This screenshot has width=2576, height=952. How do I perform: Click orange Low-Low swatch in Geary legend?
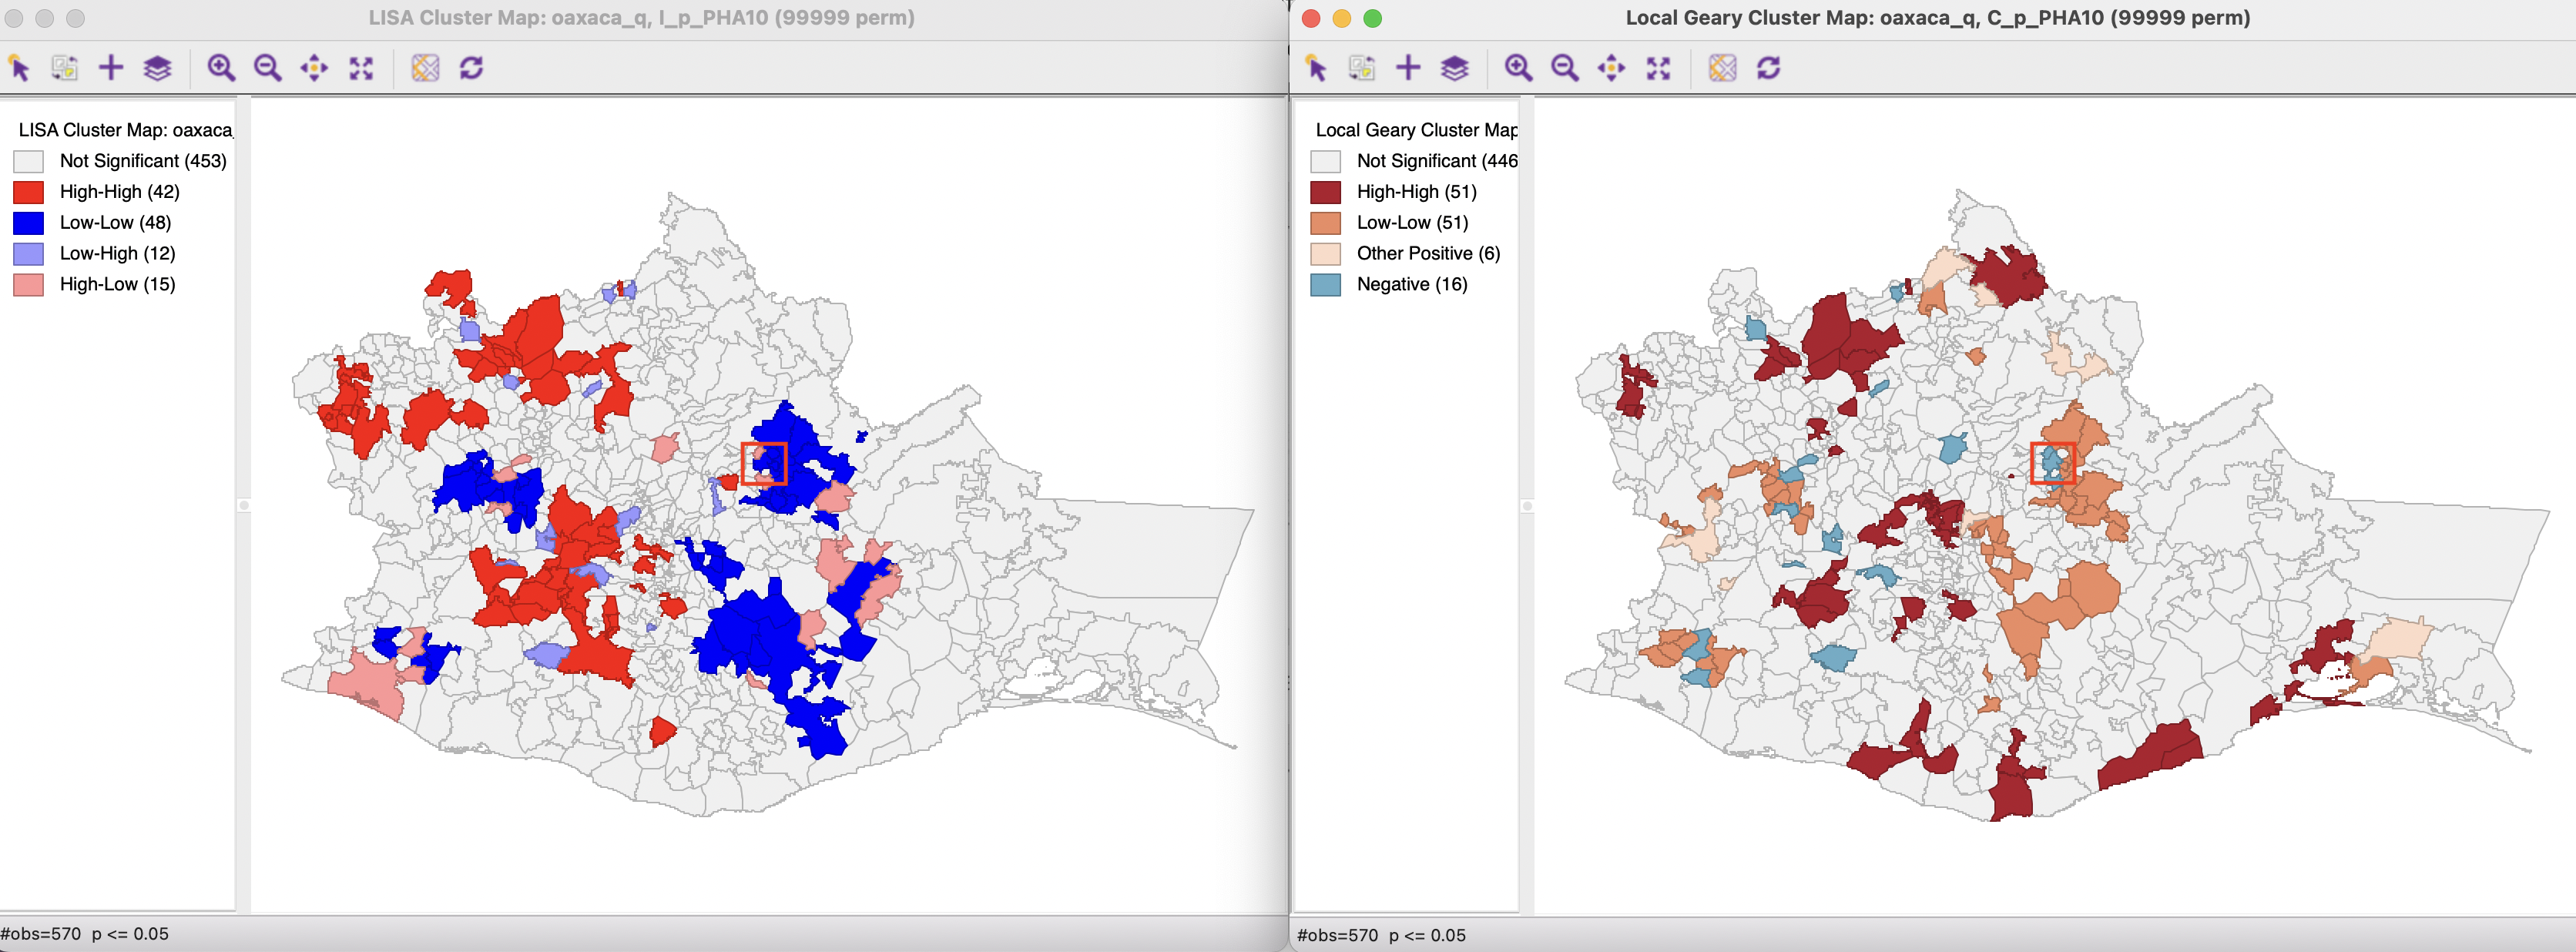(1325, 223)
